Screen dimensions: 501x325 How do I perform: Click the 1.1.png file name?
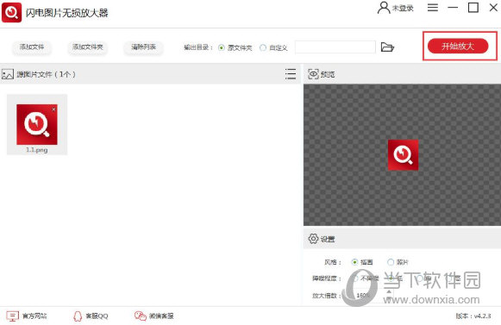point(37,150)
